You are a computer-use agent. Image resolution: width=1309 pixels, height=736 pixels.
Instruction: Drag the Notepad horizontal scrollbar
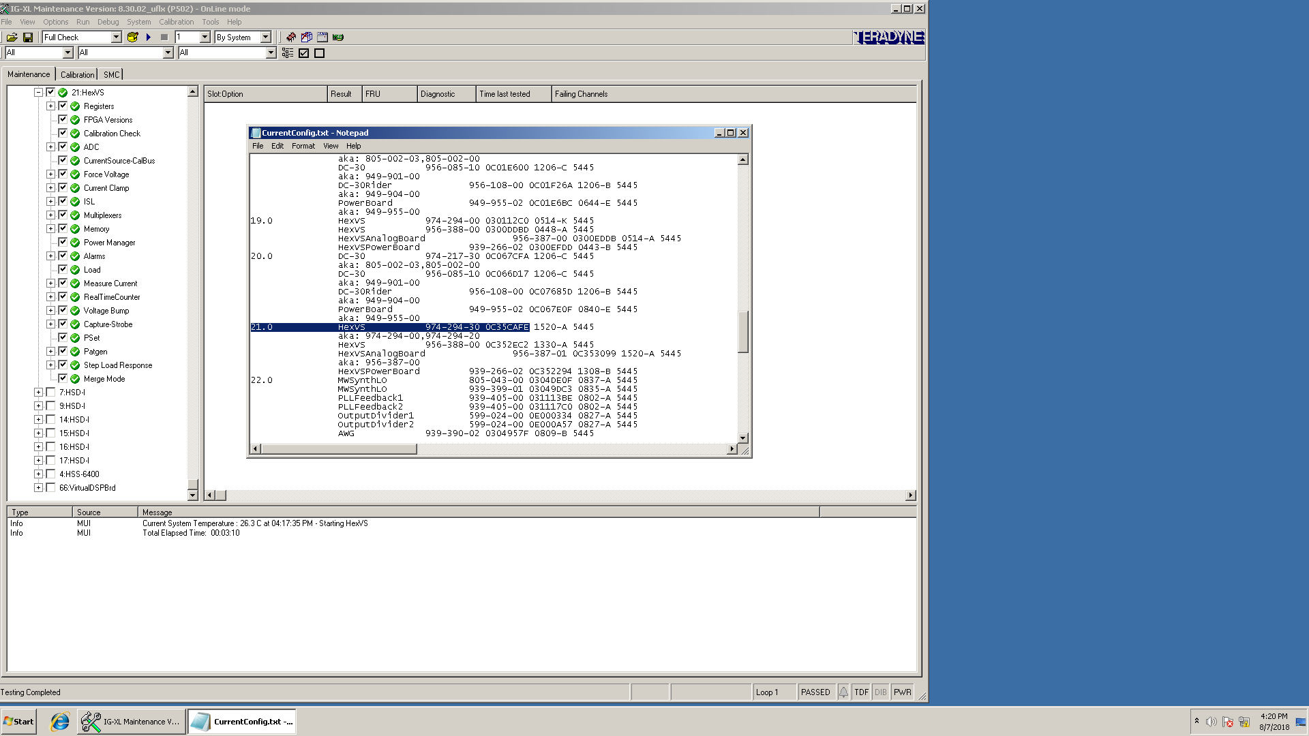click(x=337, y=448)
